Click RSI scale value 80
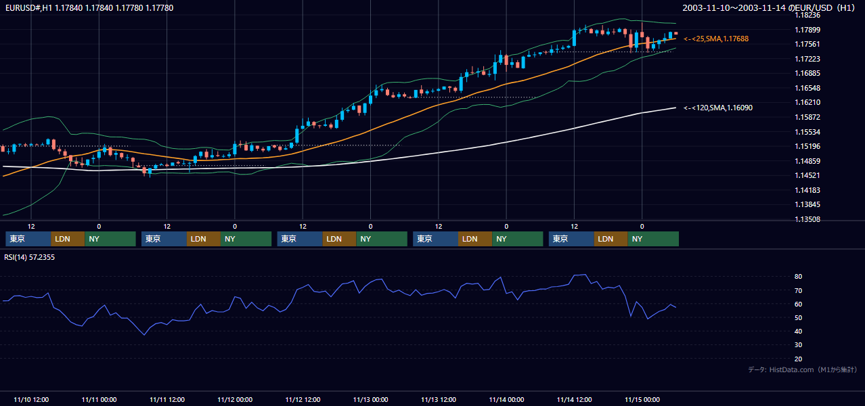Screen dimensions: 865x406 click(798, 277)
